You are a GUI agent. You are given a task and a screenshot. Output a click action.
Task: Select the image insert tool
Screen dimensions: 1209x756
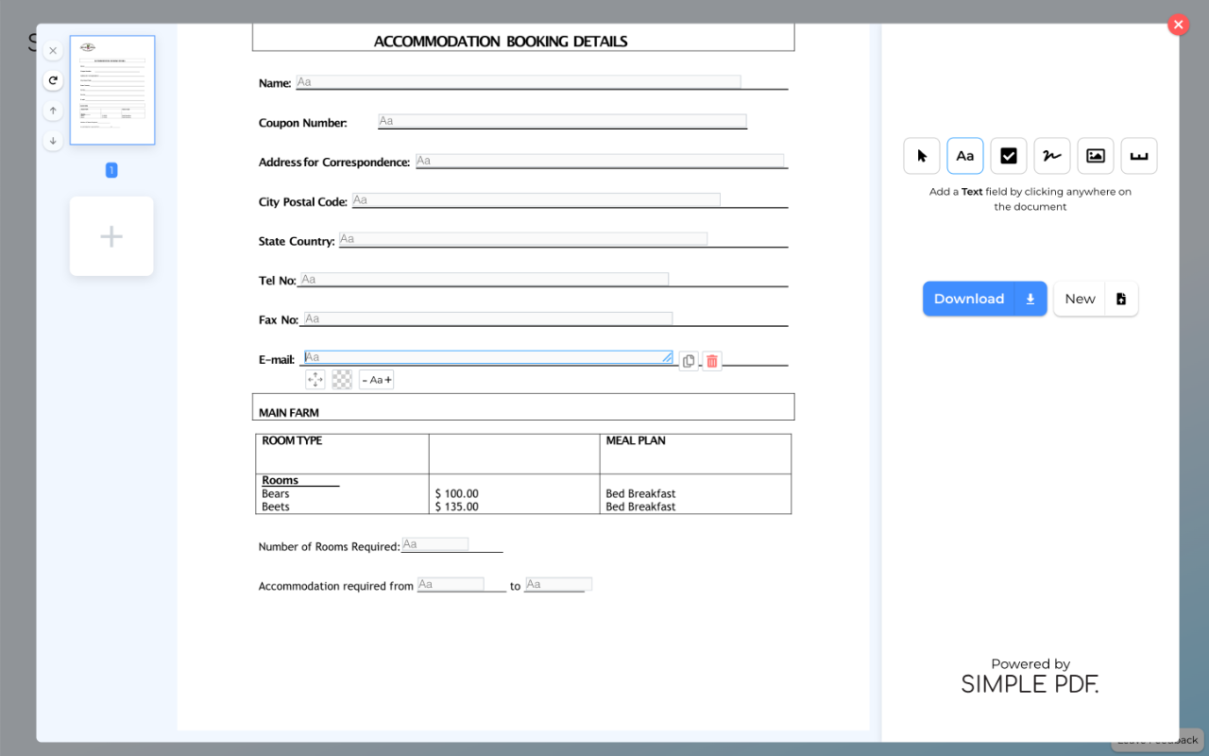click(1096, 156)
